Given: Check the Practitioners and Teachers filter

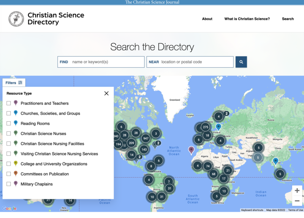Looking at the screenshot, I should tap(8, 103).
